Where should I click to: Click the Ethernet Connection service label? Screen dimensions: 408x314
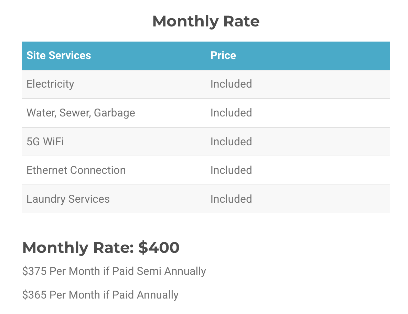(76, 170)
